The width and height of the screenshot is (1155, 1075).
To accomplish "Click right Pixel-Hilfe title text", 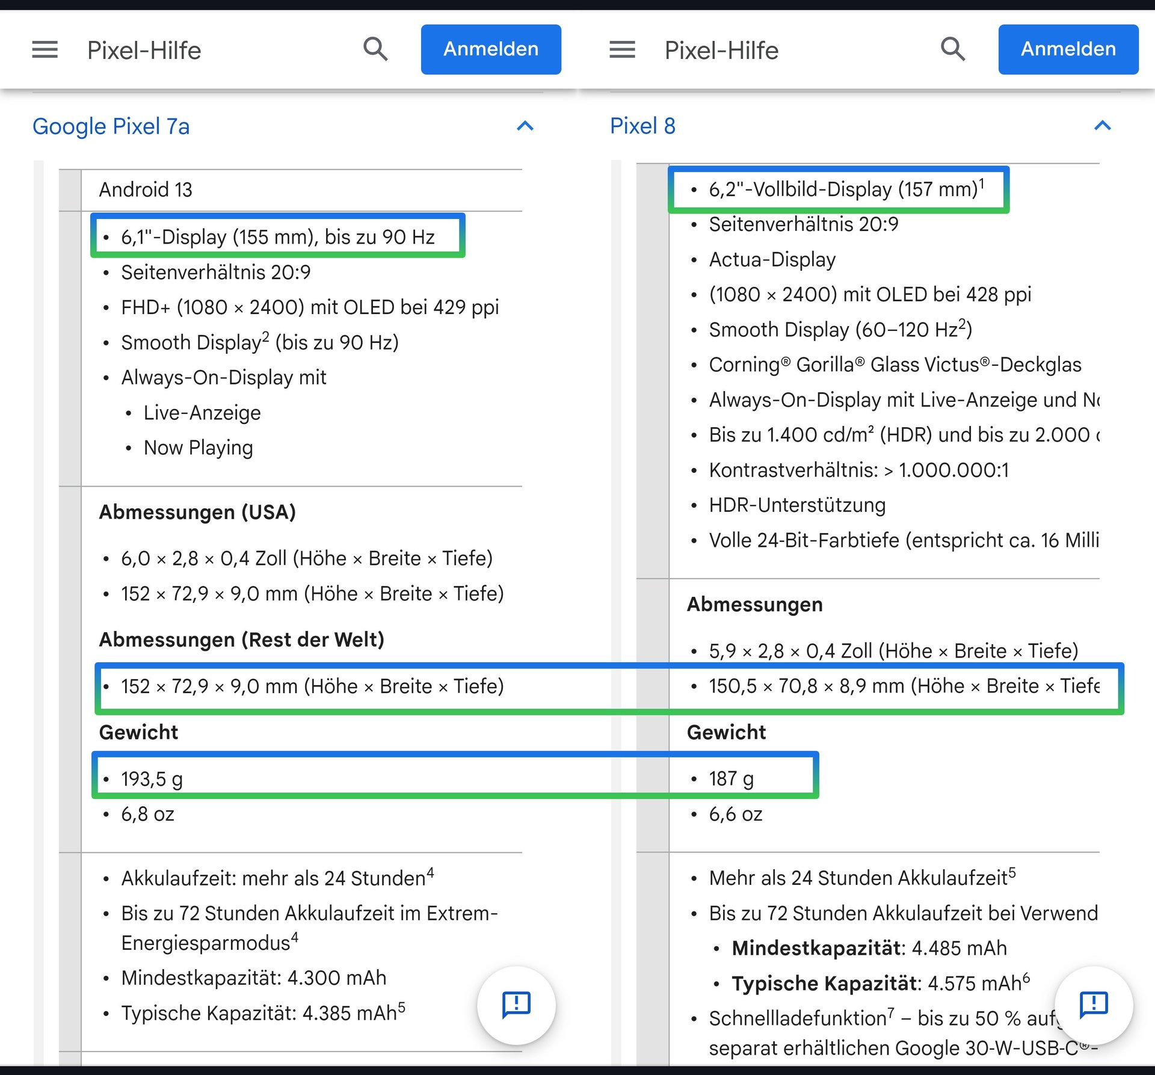I will [x=721, y=50].
